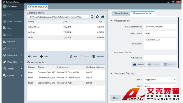Move dataset Up with arrow icon
183x103 pixels.
click(71, 57)
